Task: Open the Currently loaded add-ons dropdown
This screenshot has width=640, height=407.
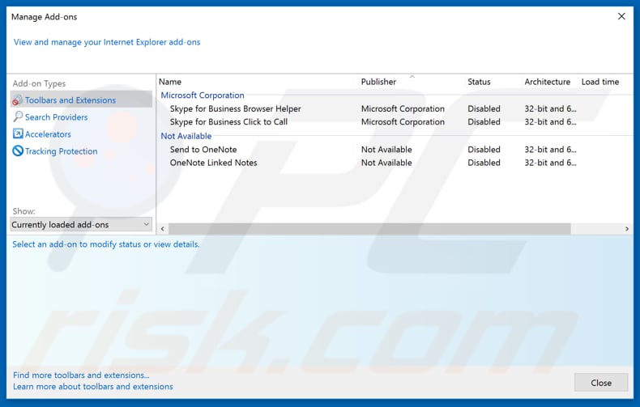Action: click(x=81, y=224)
